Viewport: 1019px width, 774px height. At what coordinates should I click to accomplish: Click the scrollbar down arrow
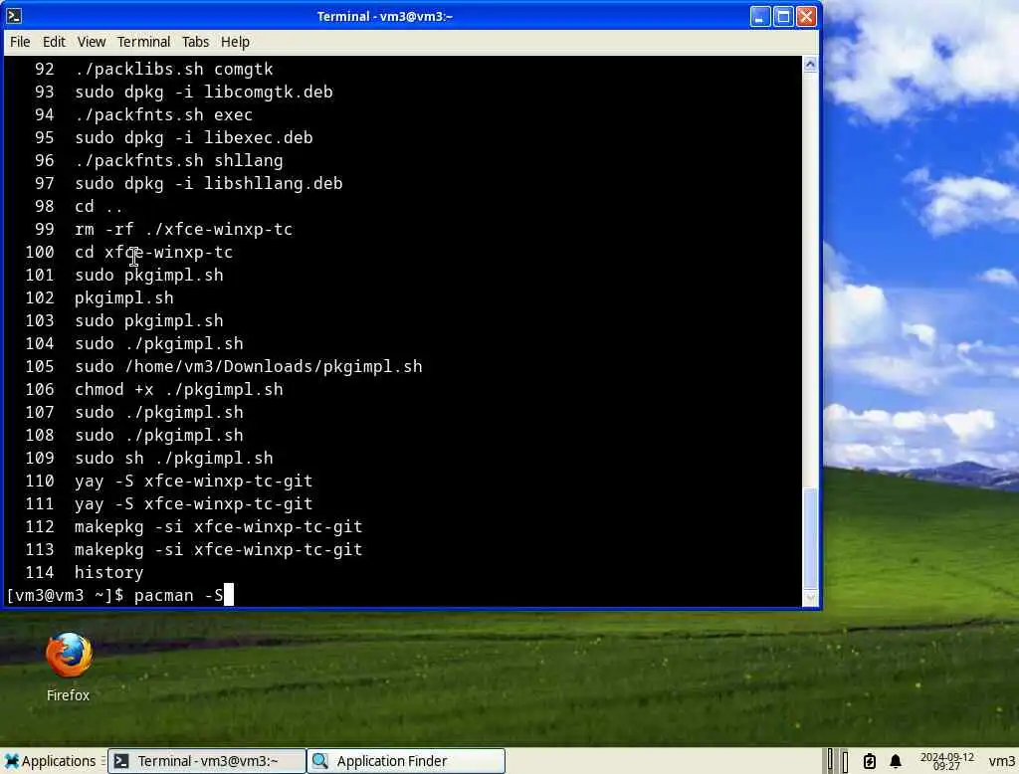810,597
